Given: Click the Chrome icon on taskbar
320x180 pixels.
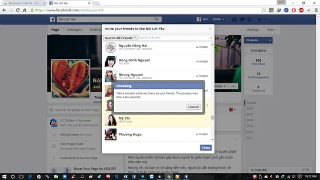Looking at the screenshot, I should (x=169, y=177).
